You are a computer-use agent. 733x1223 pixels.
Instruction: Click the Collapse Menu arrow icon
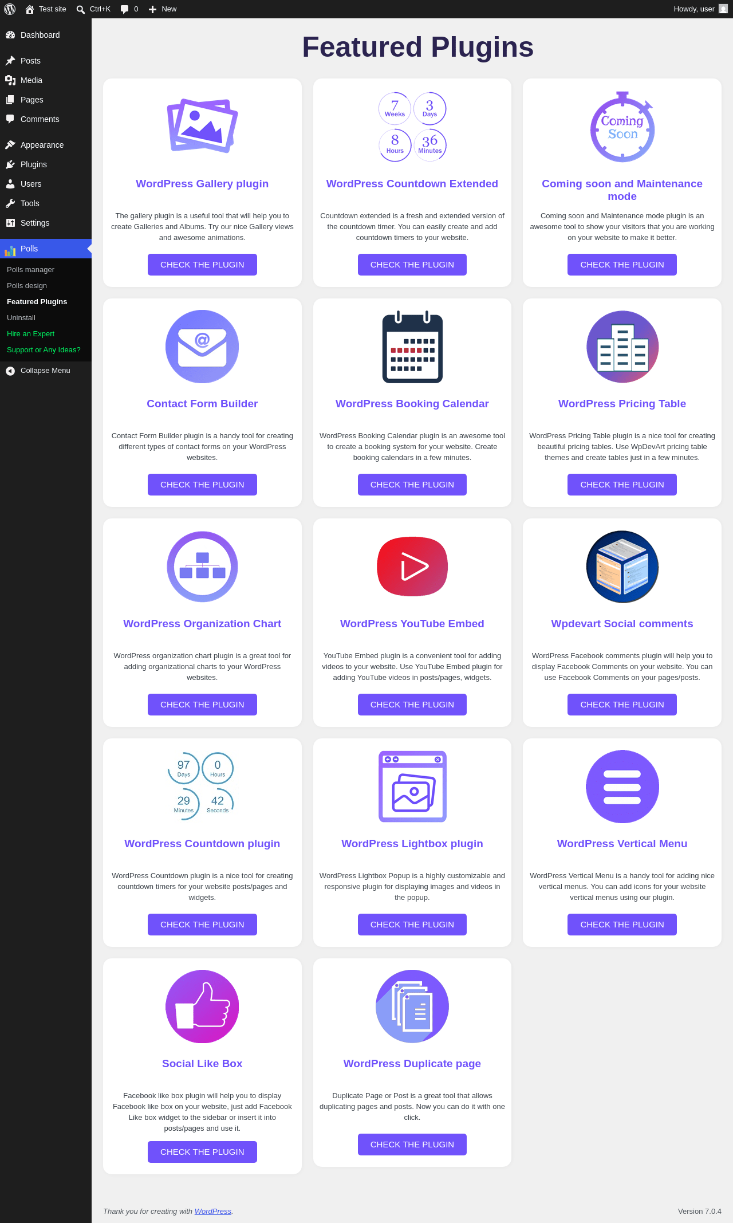coord(10,371)
